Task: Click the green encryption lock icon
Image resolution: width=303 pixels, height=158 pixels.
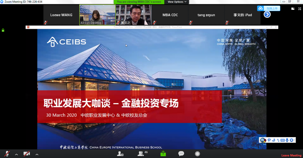Action: [3, 30]
